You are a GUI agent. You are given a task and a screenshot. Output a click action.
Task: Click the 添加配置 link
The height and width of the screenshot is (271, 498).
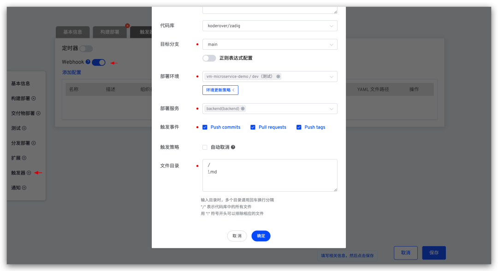(71, 72)
